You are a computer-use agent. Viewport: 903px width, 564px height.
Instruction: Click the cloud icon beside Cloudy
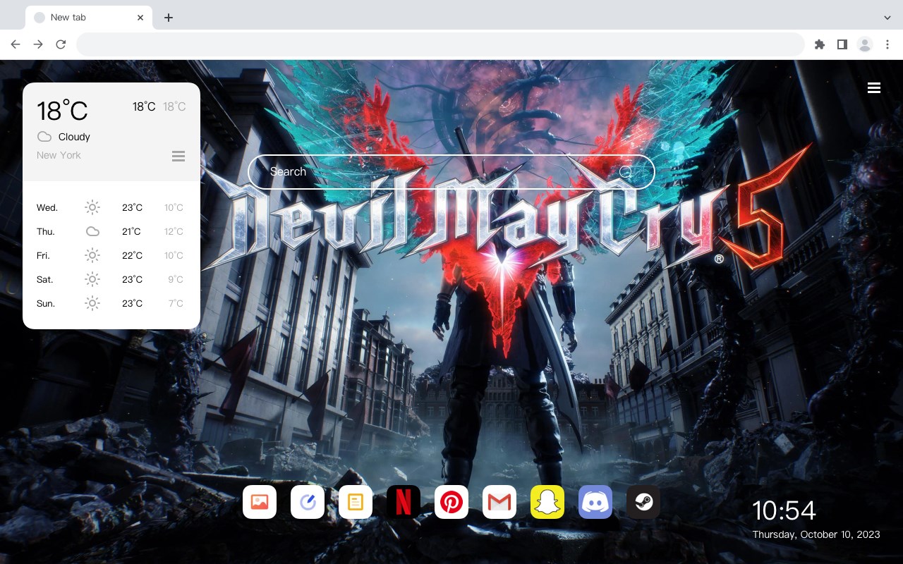[x=44, y=137]
